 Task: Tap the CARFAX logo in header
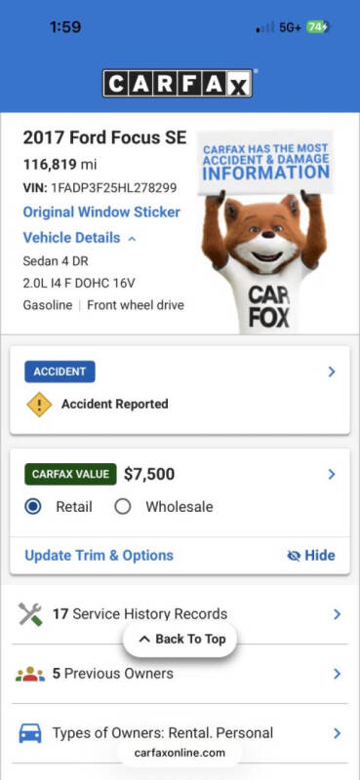[178, 83]
